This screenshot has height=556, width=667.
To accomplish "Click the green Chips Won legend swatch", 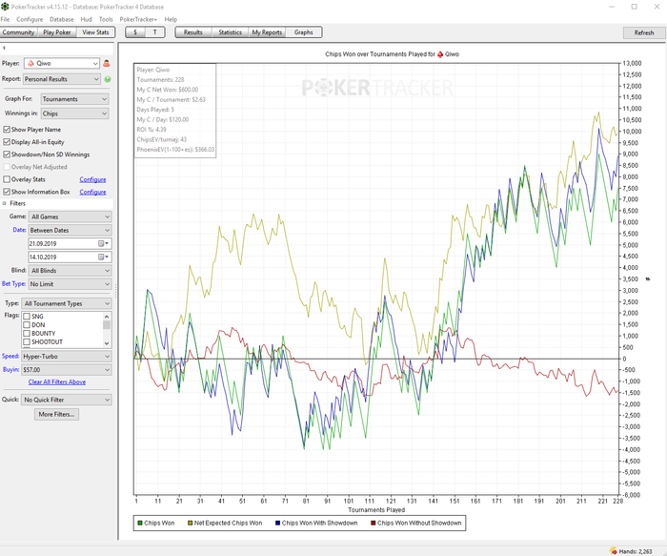I will [x=139, y=523].
